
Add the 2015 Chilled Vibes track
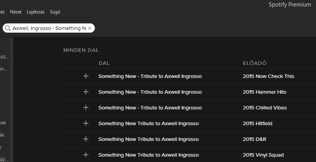coord(86,107)
